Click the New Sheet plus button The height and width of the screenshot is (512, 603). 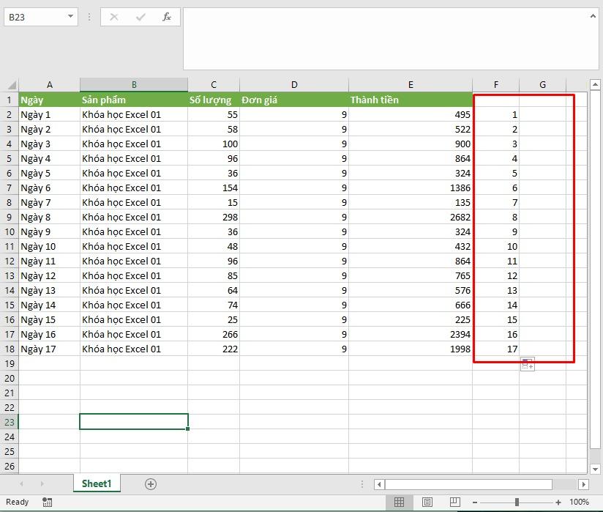(150, 483)
